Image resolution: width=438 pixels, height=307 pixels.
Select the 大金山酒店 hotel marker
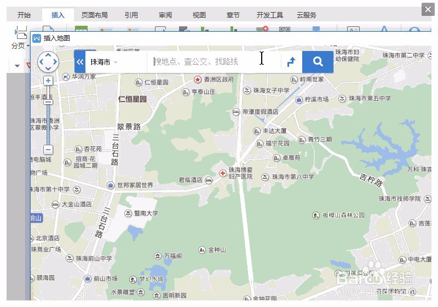pyautogui.click(x=55, y=204)
